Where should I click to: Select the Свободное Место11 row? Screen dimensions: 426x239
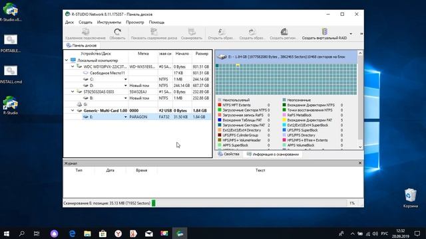pyautogui.click(x=138, y=73)
